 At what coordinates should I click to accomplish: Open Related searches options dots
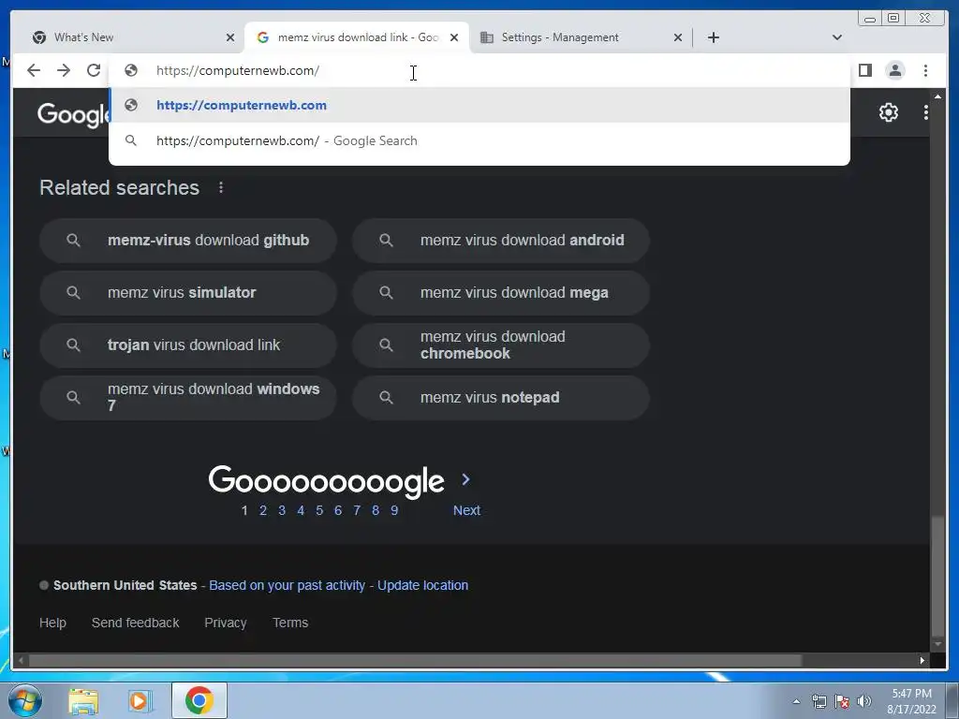click(221, 187)
